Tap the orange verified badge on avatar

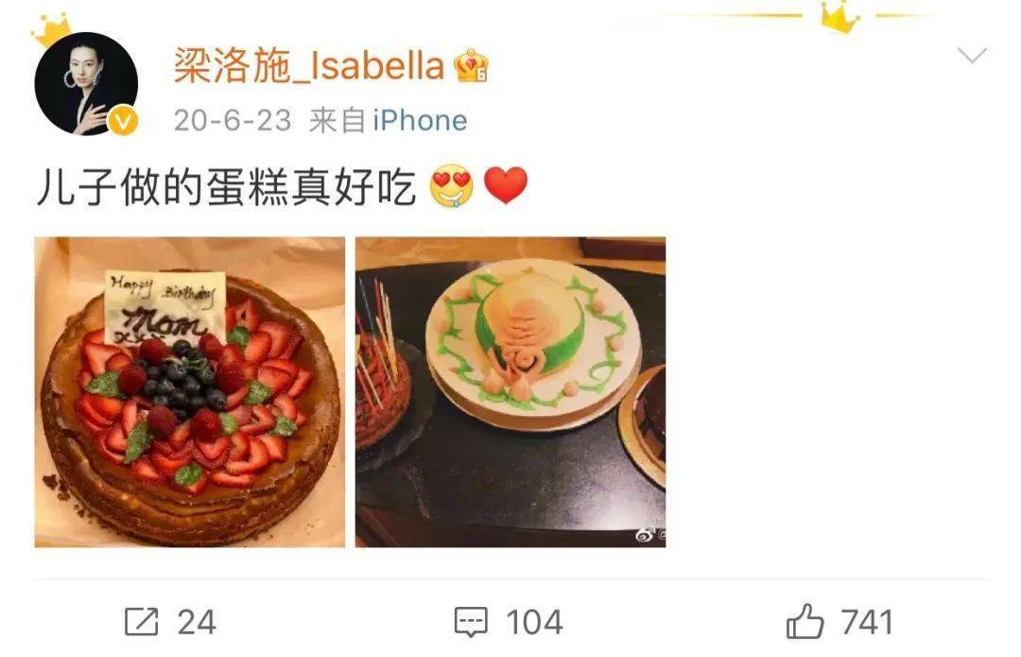tap(123, 121)
